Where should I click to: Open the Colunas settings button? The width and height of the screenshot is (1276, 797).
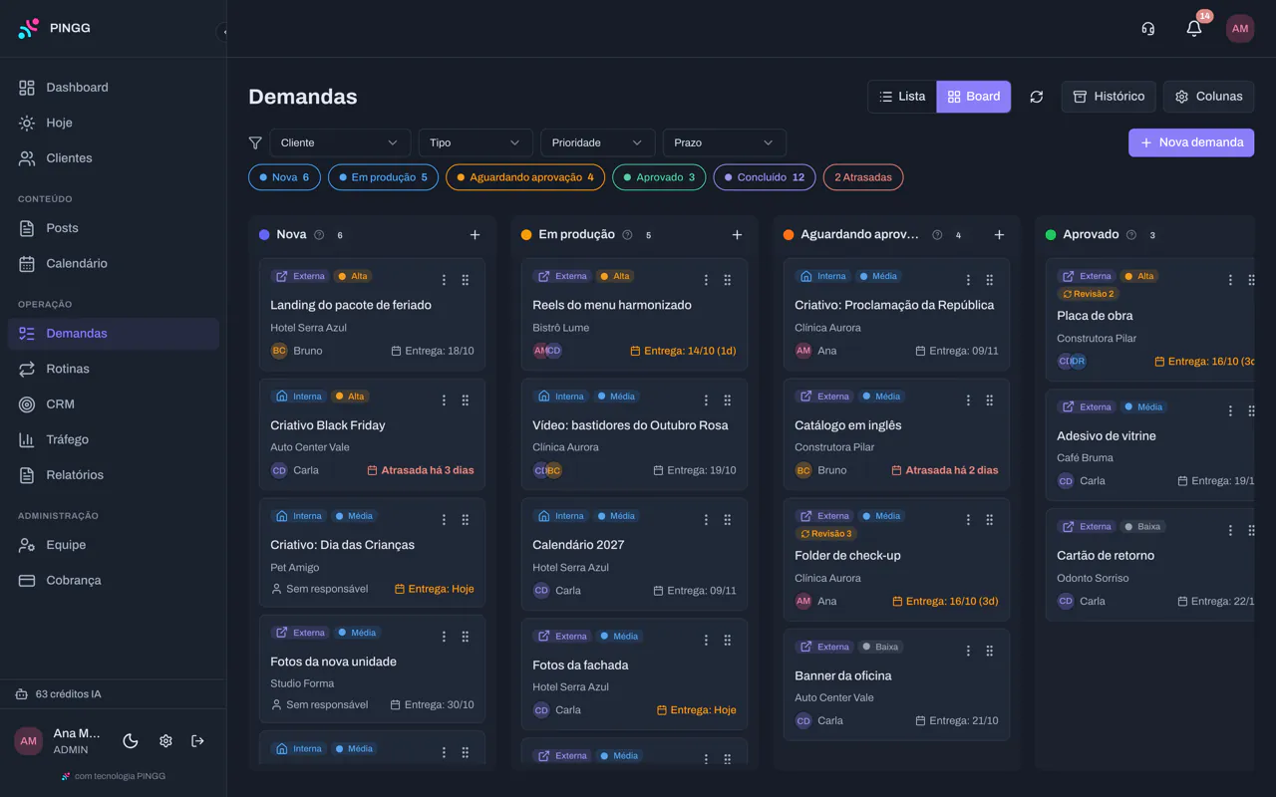1208,97
